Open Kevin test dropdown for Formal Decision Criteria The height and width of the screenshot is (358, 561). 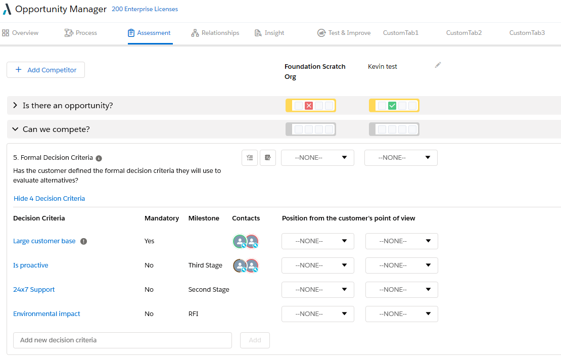pos(401,158)
